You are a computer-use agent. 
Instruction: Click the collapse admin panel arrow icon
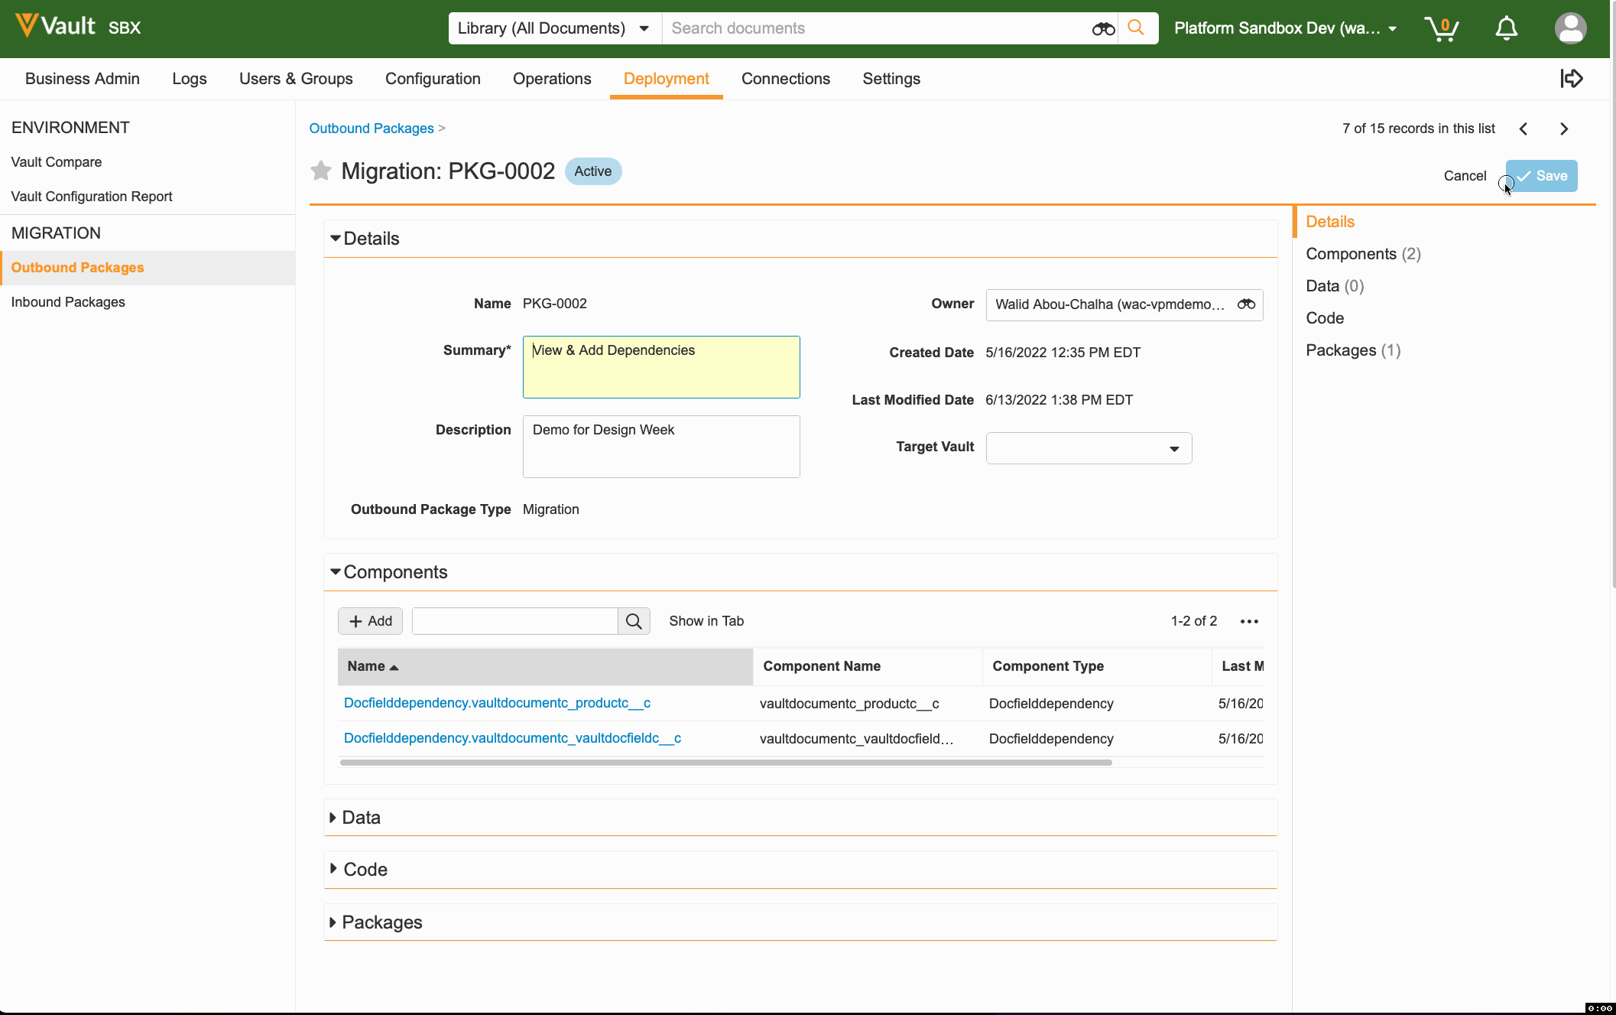tap(1571, 78)
